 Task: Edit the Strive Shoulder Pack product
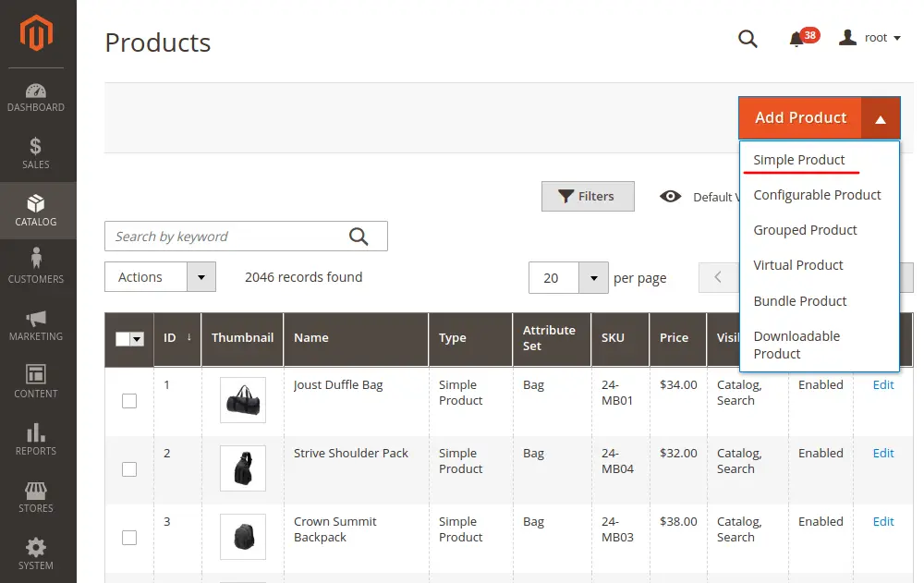point(882,453)
